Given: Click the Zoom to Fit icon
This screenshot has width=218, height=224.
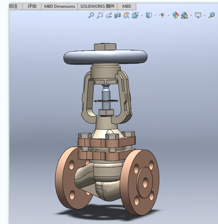Looking at the screenshot, I should pyautogui.click(x=91, y=15).
